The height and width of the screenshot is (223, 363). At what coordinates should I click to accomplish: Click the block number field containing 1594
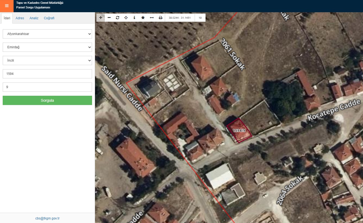click(x=47, y=74)
